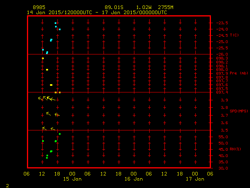Click the 16 Jan date label
Image resolution: width=250 pixels, height=188 pixels.
pyautogui.click(x=134, y=179)
